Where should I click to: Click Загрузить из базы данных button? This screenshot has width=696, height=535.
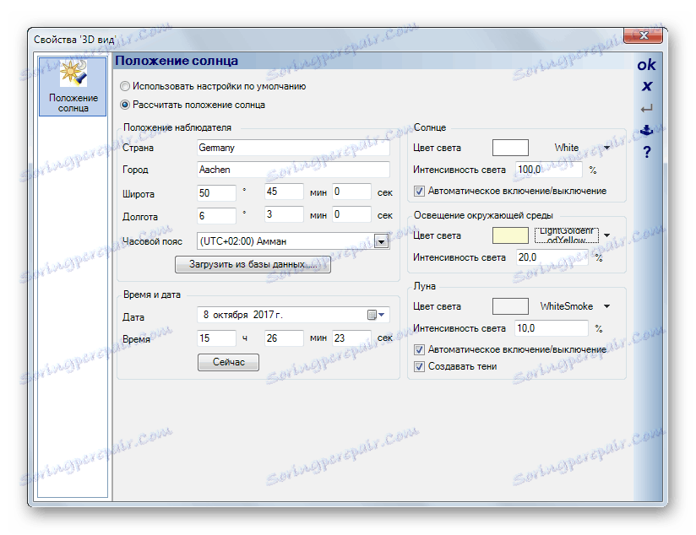coord(253,264)
